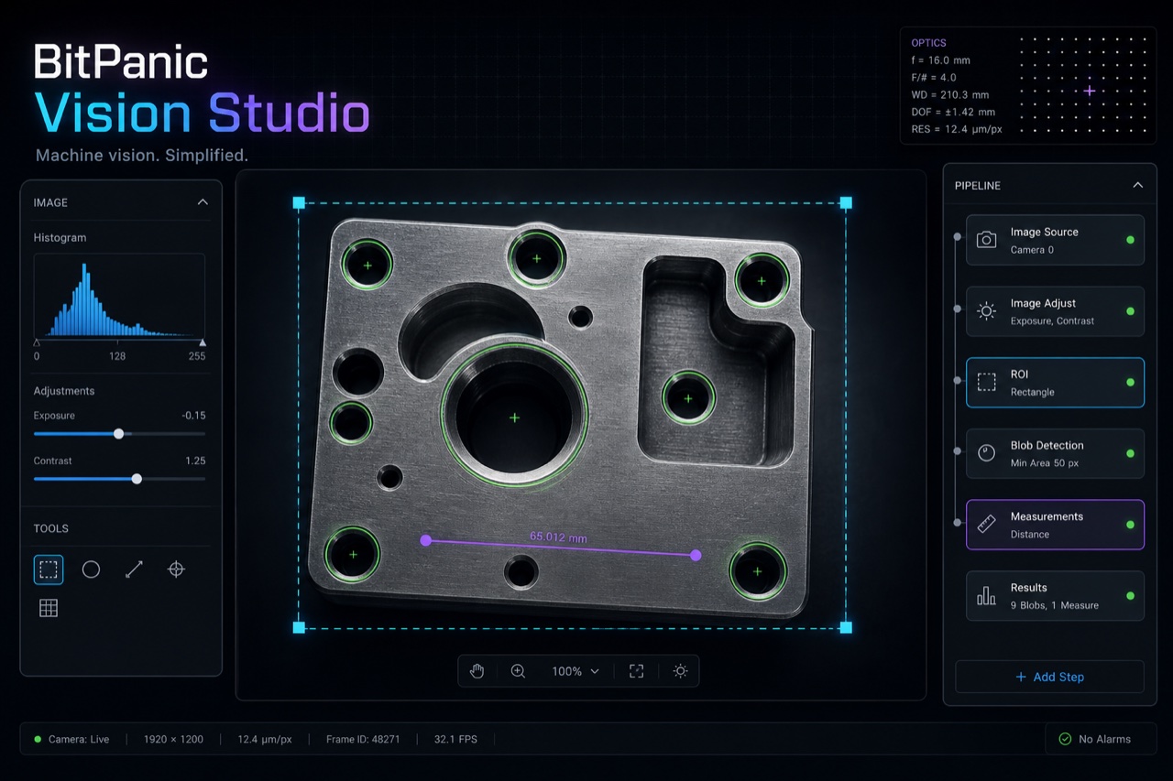Click the top-right ROI corner handle
The width and height of the screenshot is (1173, 781).
(846, 202)
